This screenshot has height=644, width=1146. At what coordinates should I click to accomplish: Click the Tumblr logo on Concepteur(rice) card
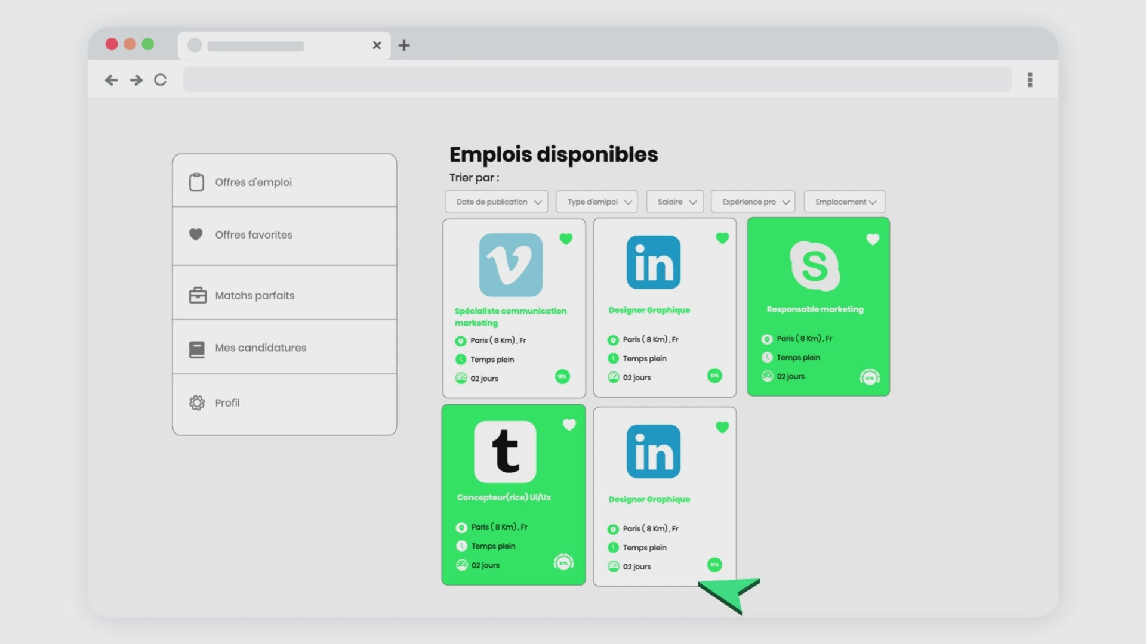pos(505,451)
